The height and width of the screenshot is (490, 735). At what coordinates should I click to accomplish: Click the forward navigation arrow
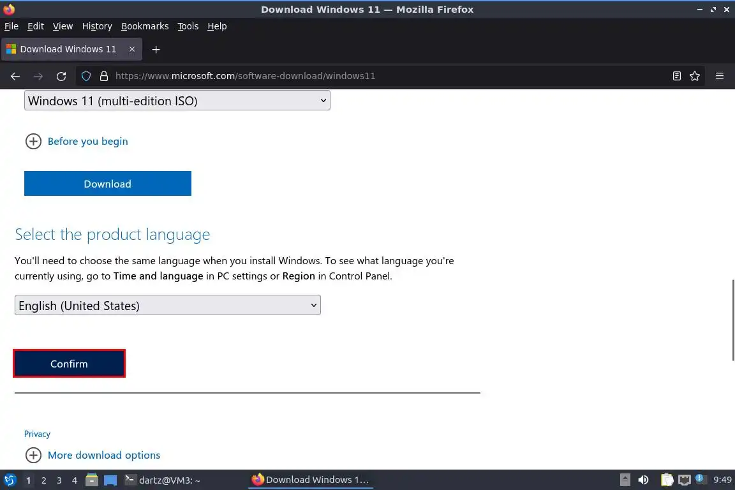pos(38,76)
